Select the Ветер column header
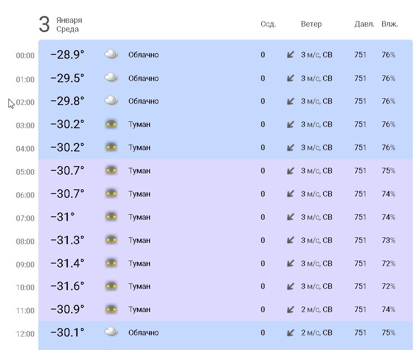Screen dimensions: 420x350 (311, 24)
